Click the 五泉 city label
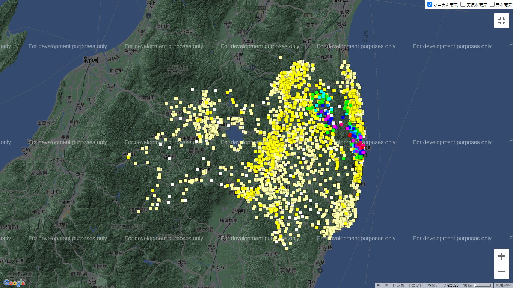513x288 pixels. pyautogui.click(x=111, y=85)
